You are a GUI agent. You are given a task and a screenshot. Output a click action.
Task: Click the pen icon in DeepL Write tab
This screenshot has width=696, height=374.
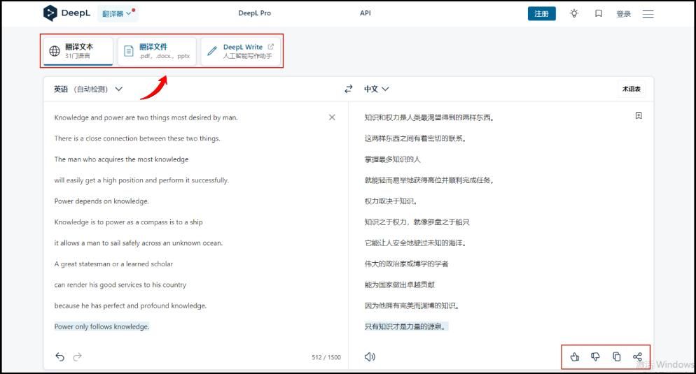(212, 51)
